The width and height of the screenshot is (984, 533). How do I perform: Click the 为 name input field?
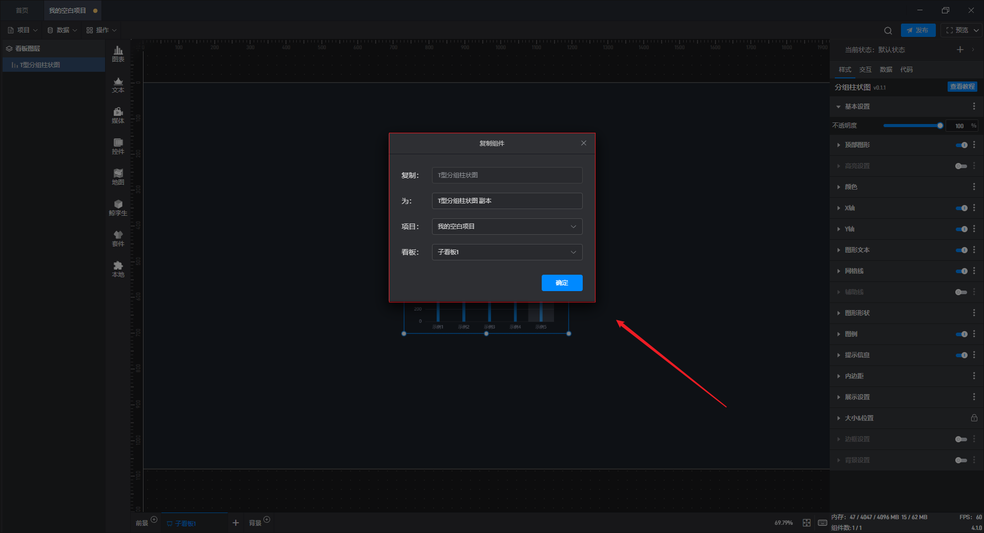(507, 201)
